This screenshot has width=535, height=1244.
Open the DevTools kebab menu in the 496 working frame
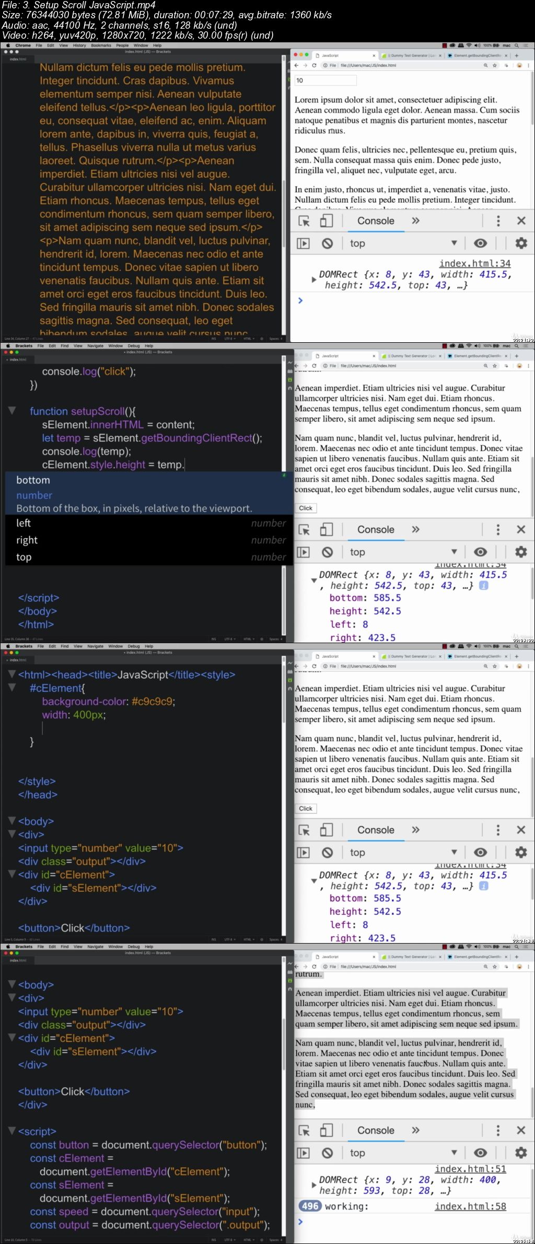[498, 1131]
